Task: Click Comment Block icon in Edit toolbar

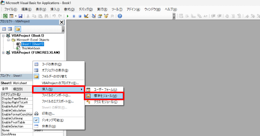Action: pyautogui.click(x=233, y=16)
